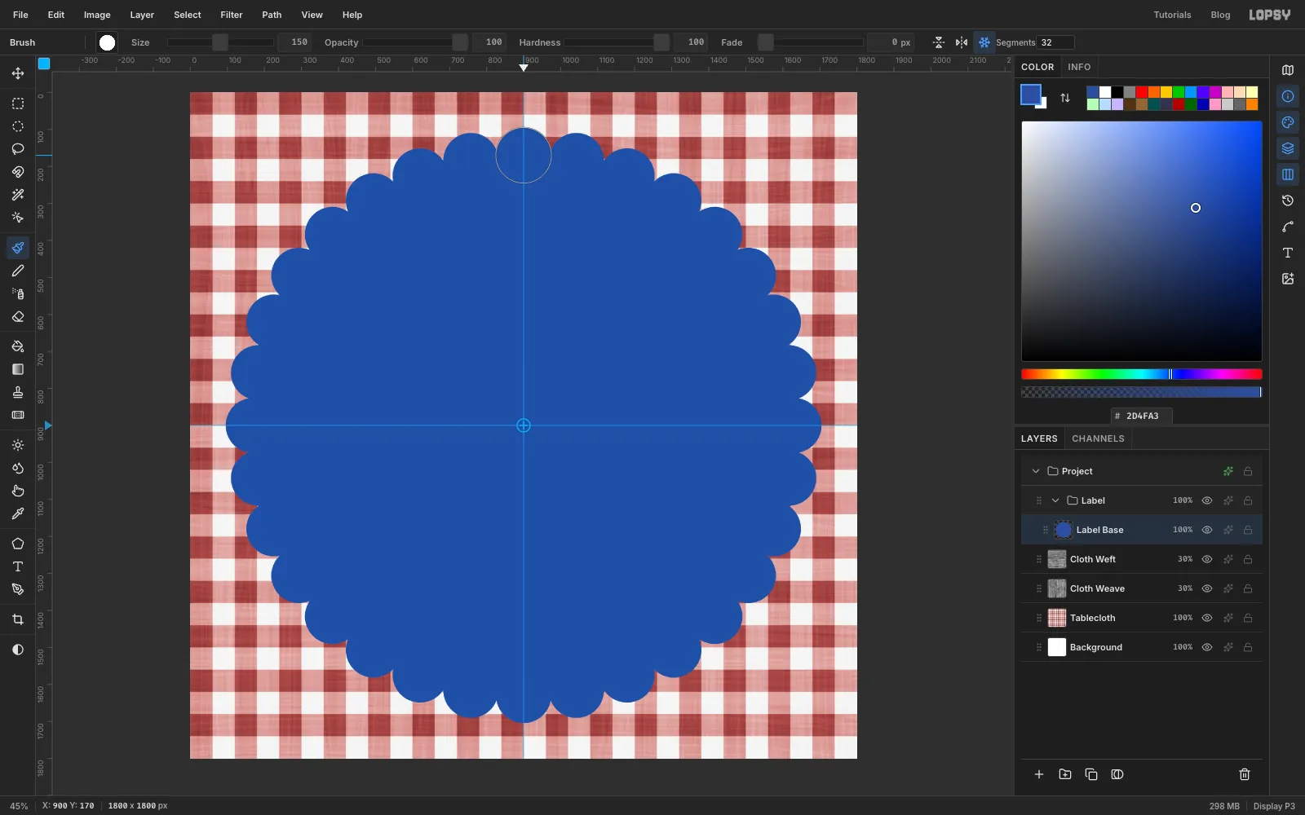The height and width of the screenshot is (815, 1305).
Task: Select the Paint Bucket fill tool
Action: (17, 346)
